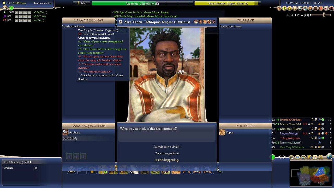Select Ramesses II/Egypt on the scoreboard

click(291, 129)
